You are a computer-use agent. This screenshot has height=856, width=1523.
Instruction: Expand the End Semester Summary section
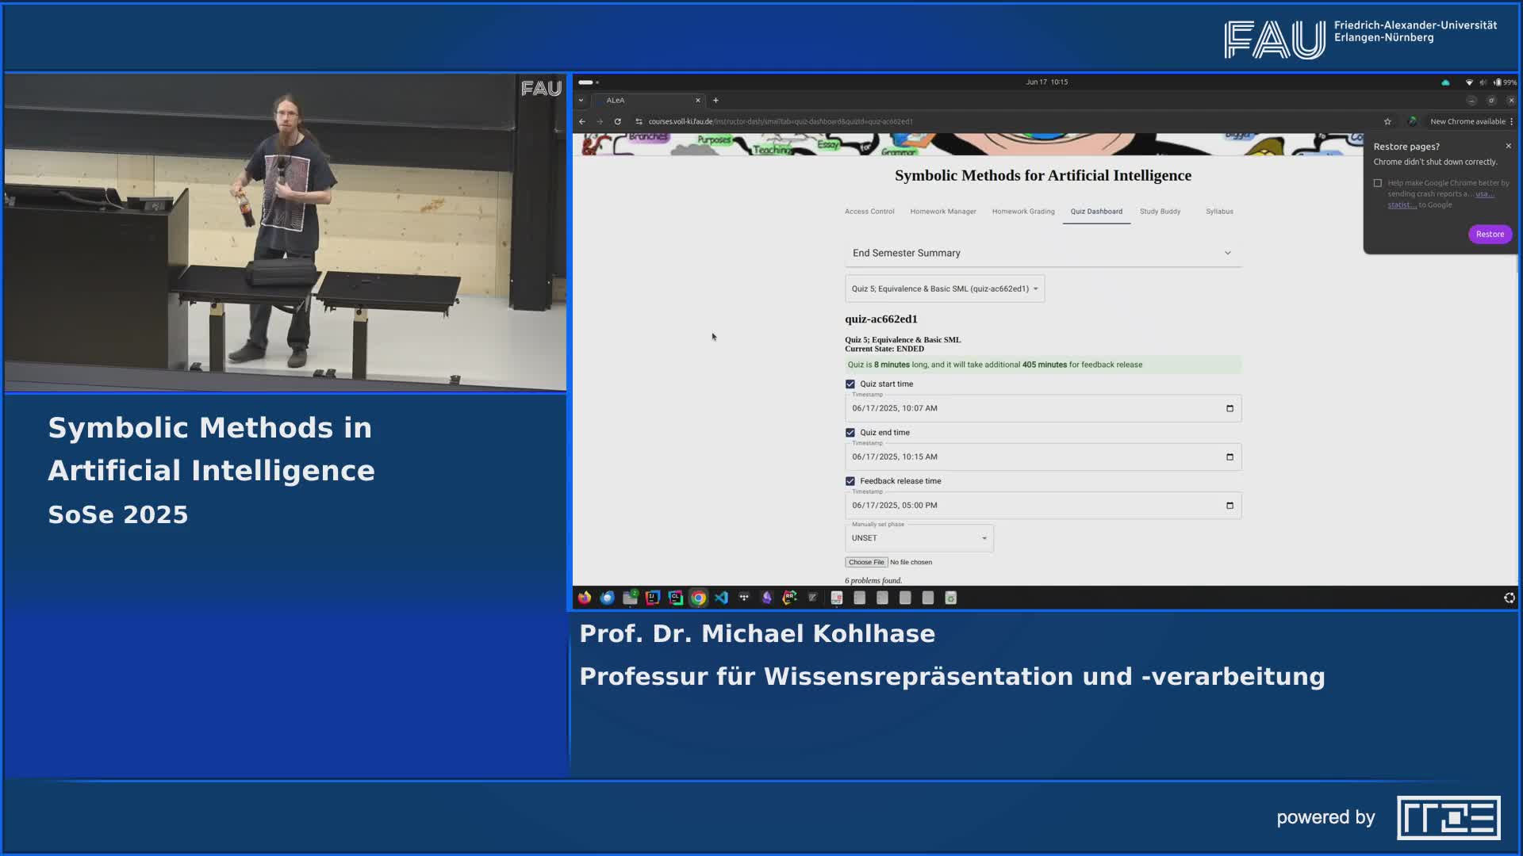pyautogui.click(x=1227, y=253)
